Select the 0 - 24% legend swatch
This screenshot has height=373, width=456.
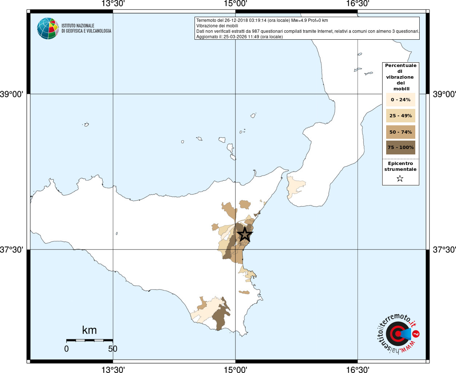pos(400,99)
